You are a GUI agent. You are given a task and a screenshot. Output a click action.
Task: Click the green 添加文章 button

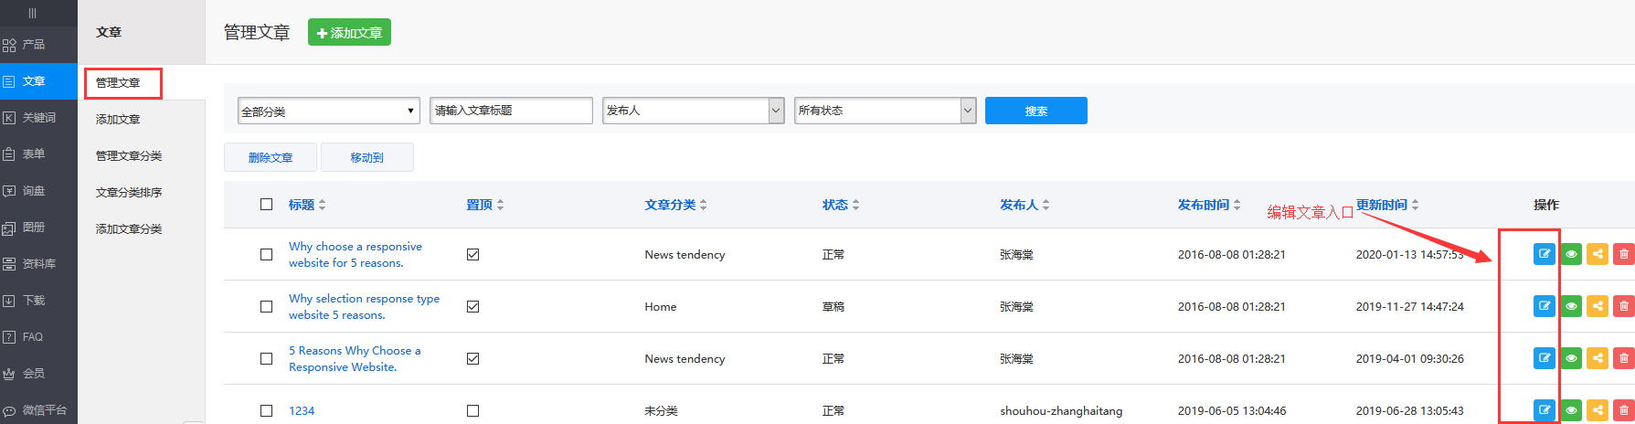349,33
